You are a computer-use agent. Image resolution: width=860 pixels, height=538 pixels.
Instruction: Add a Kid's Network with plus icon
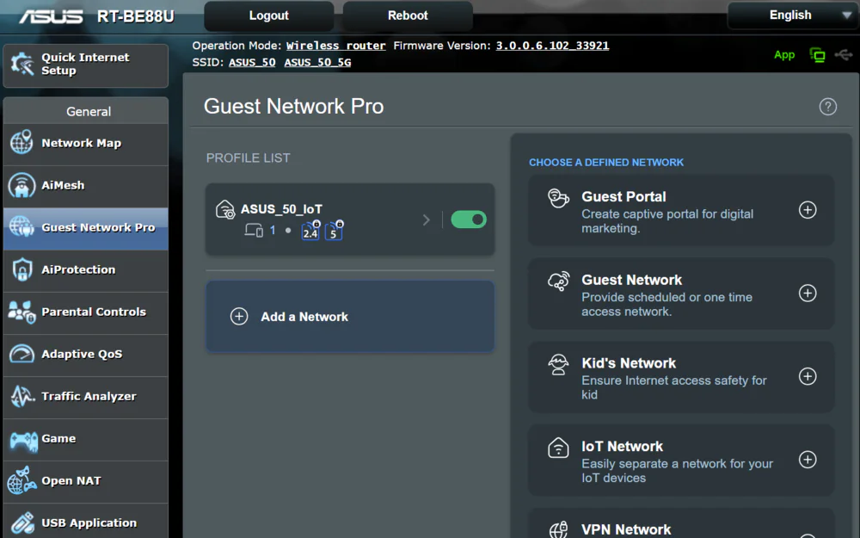[x=808, y=376]
